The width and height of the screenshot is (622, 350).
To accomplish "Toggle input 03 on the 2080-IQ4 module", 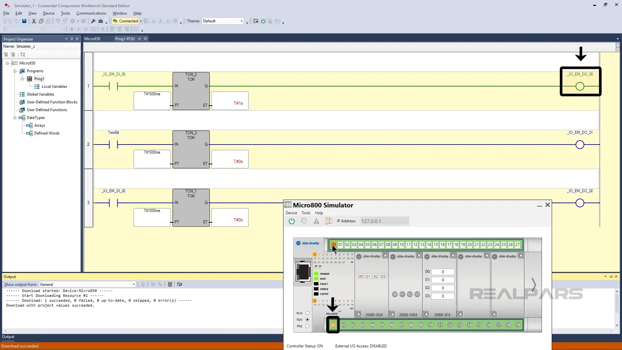I will coord(383,276).
